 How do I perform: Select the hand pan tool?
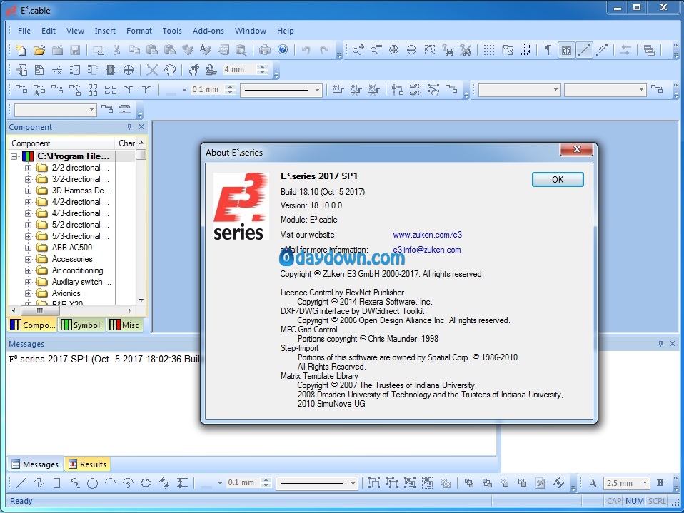click(x=170, y=70)
